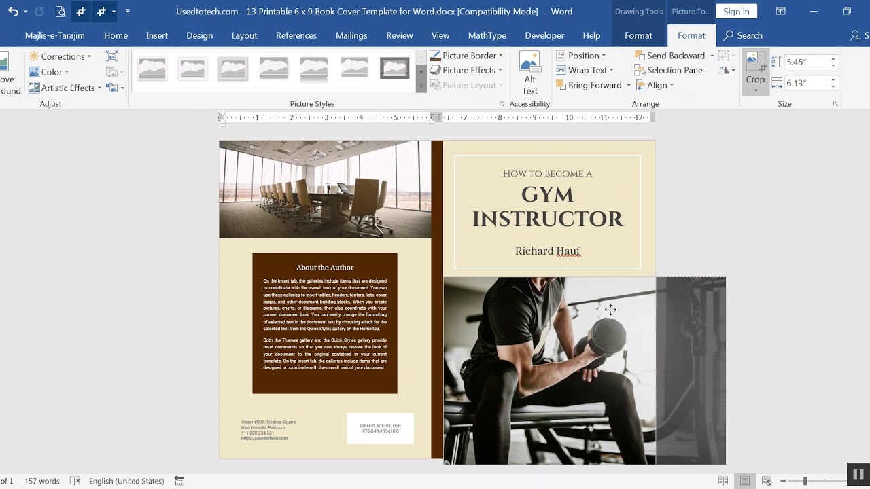Click the greyed-out Redo icon

pos(39,12)
